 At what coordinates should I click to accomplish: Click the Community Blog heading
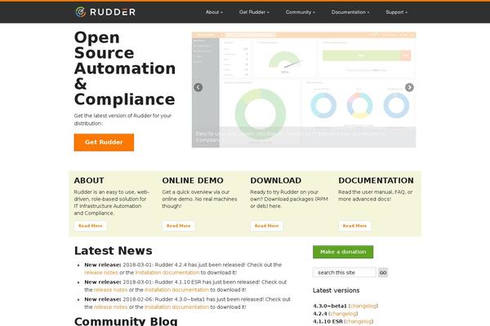click(126, 321)
